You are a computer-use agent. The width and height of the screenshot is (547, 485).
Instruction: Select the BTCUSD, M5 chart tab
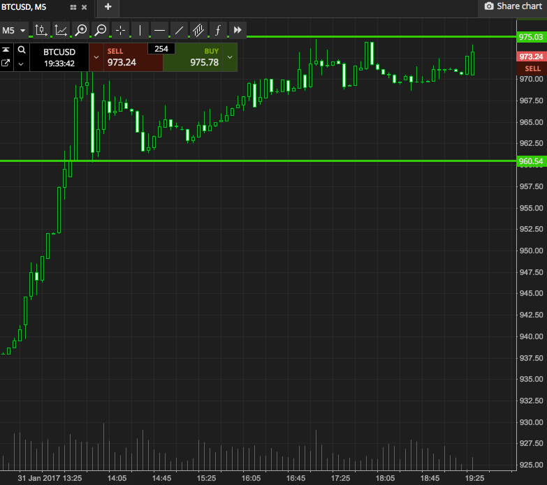pos(24,7)
